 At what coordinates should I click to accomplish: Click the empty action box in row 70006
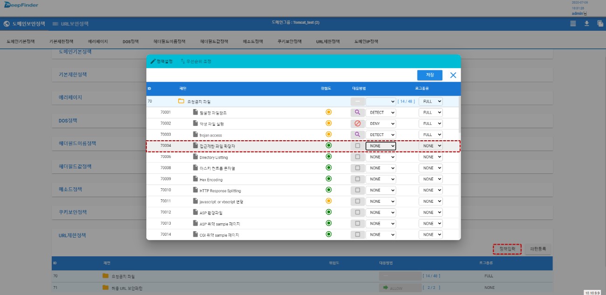click(358, 157)
